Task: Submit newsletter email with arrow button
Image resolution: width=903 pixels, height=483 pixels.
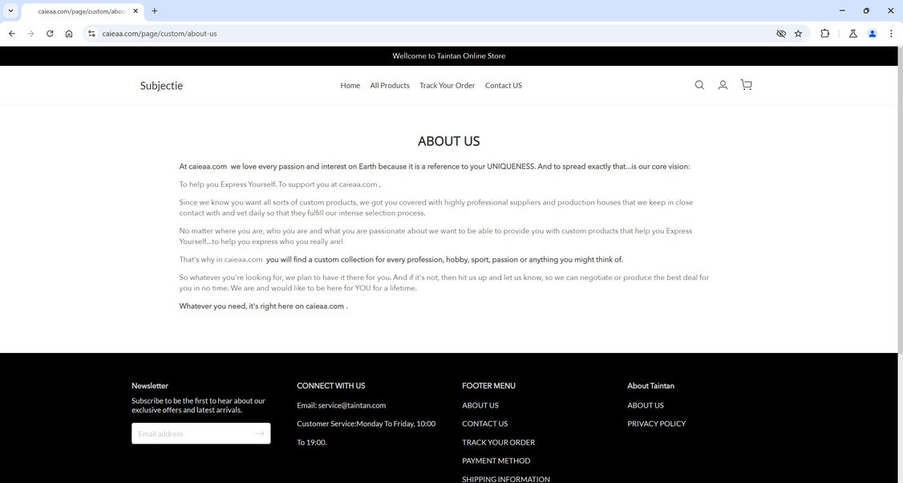Action: (x=260, y=433)
